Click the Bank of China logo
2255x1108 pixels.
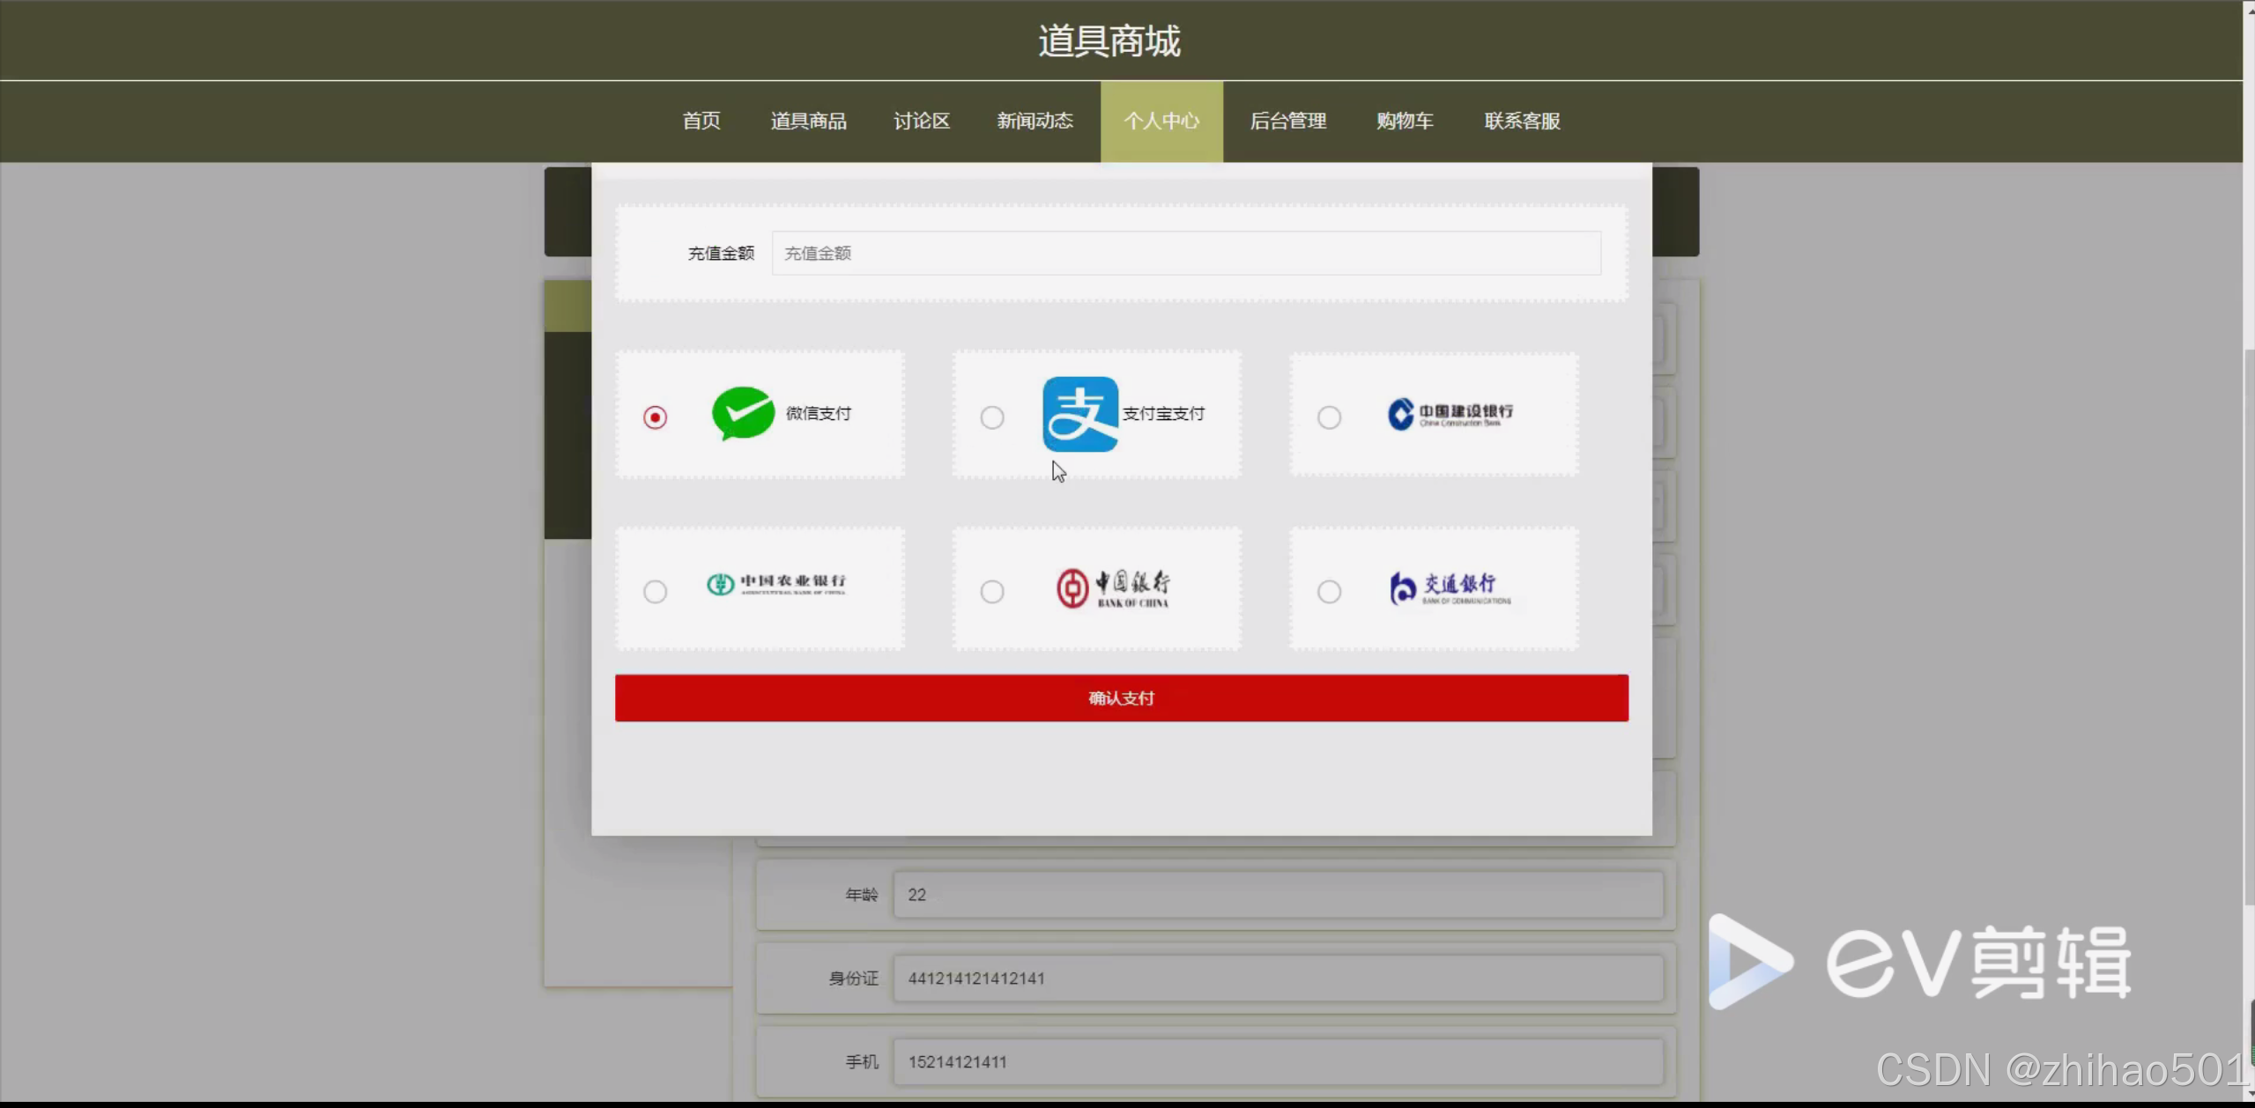tap(1113, 588)
